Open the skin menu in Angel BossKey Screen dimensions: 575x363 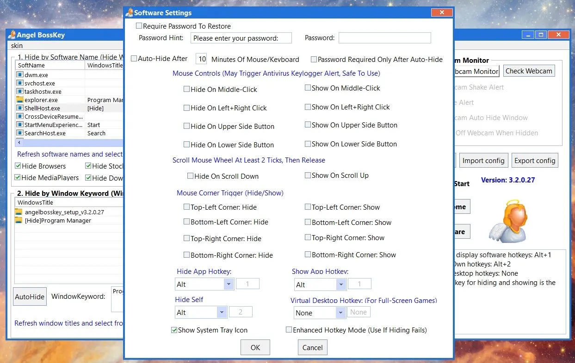pyautogui.click(x=17, y=46)
